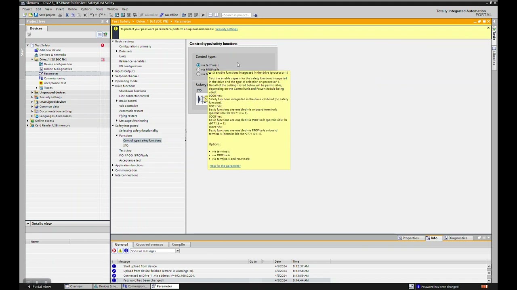Screen dimensions: 517x290
Task: Click the Undo arrow icon
Action: click(x=92, y=15)
